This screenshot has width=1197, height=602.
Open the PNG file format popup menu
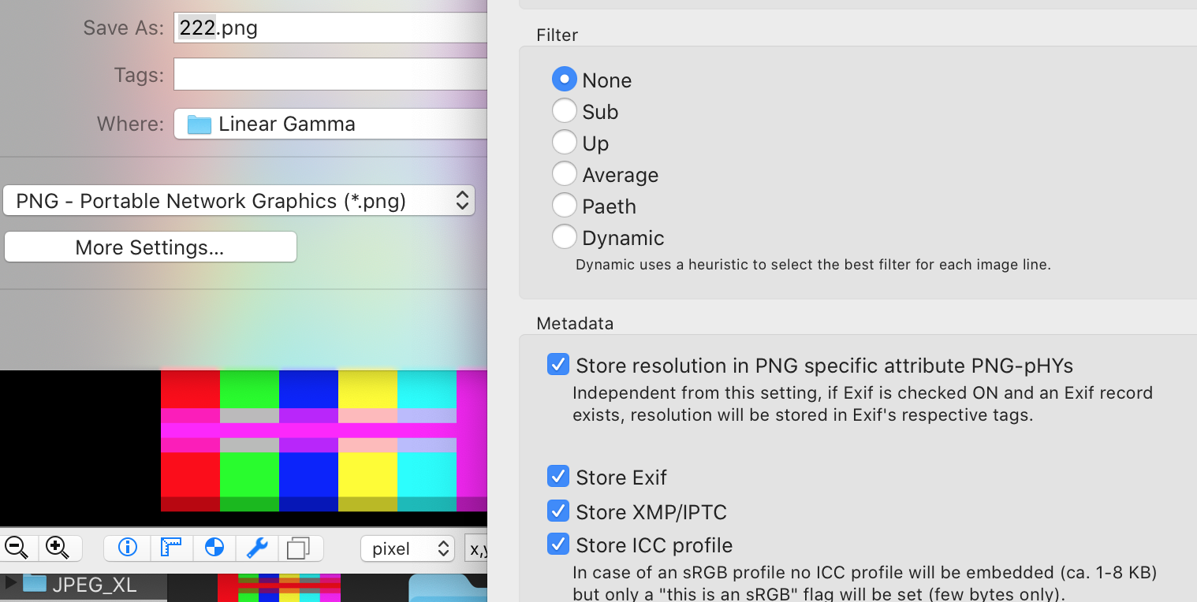pos(239,201)
